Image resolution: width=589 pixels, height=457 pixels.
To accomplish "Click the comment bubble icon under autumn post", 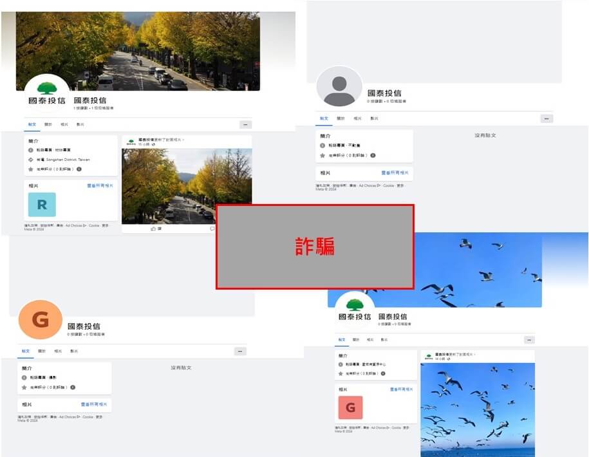I will (x=212, y=228).
